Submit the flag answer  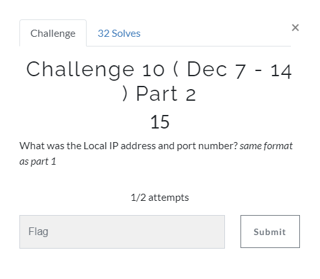[x=270, y=231]
